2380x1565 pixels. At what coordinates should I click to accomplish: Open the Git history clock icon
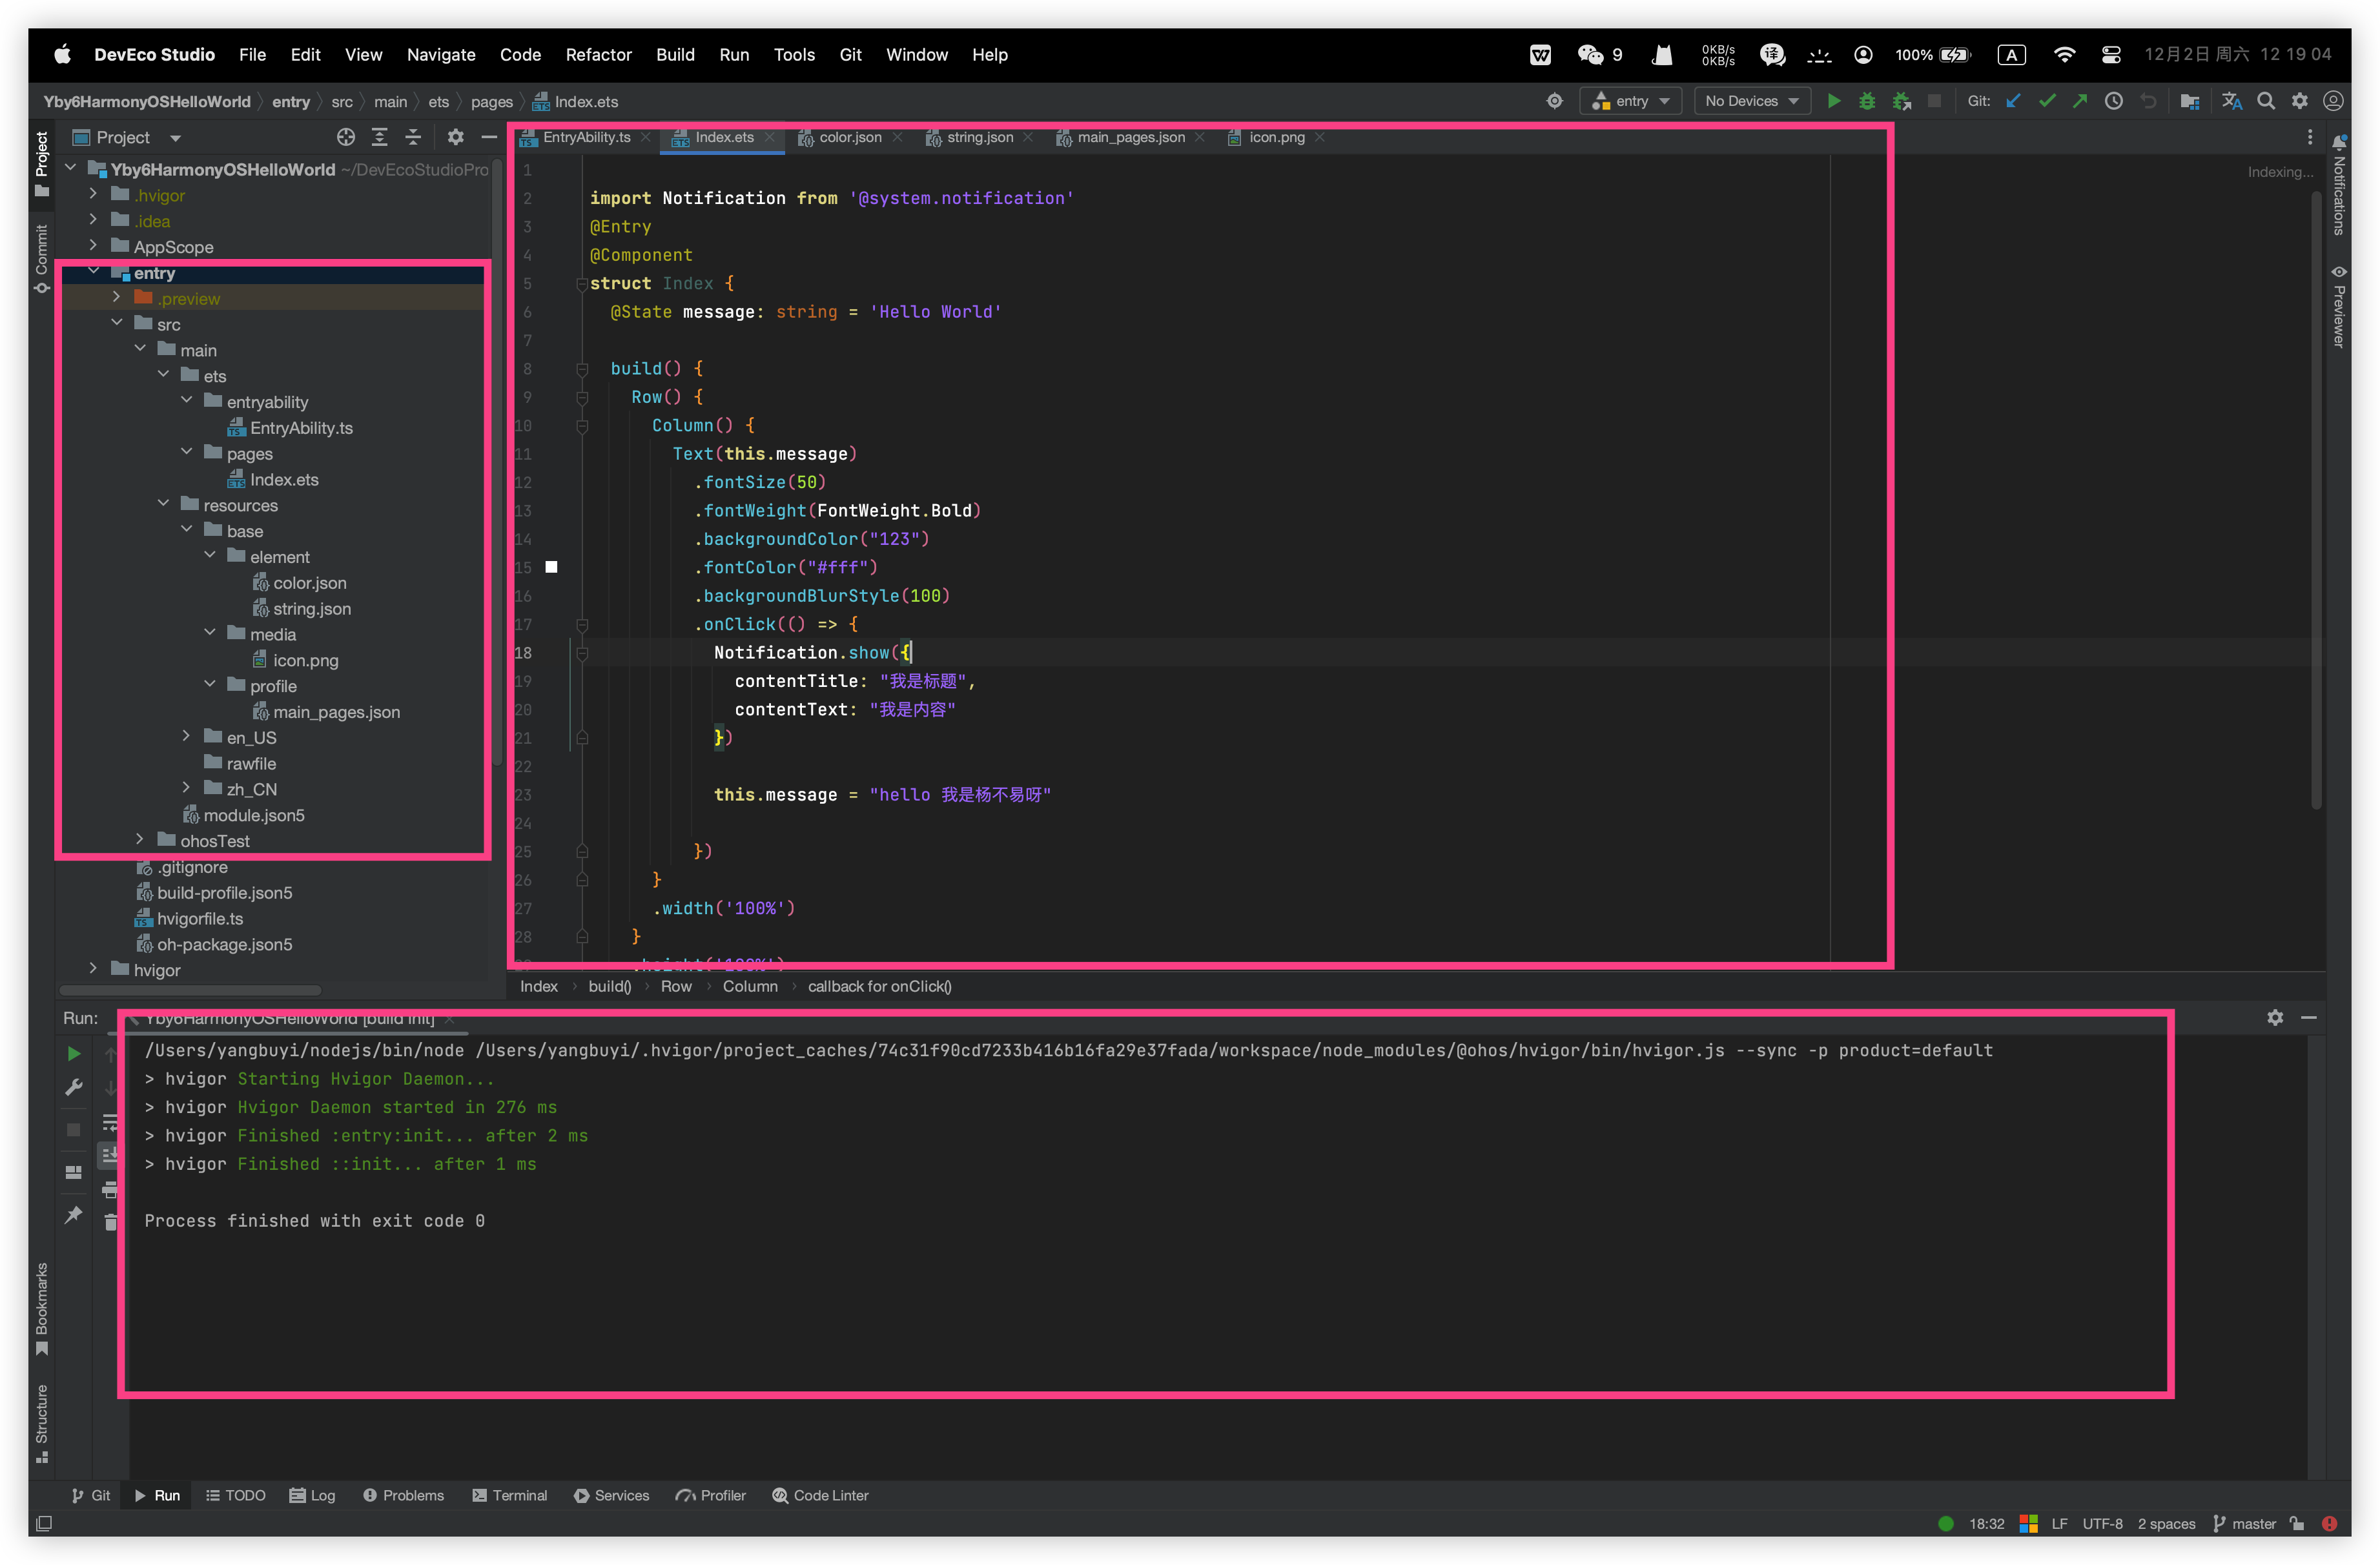tap(2113, 101)
